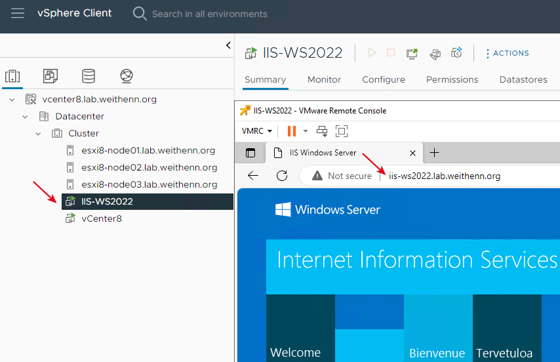Select Cluster in the inventory tree
Screen dimensions: 560x362
[x=83, y=134]
